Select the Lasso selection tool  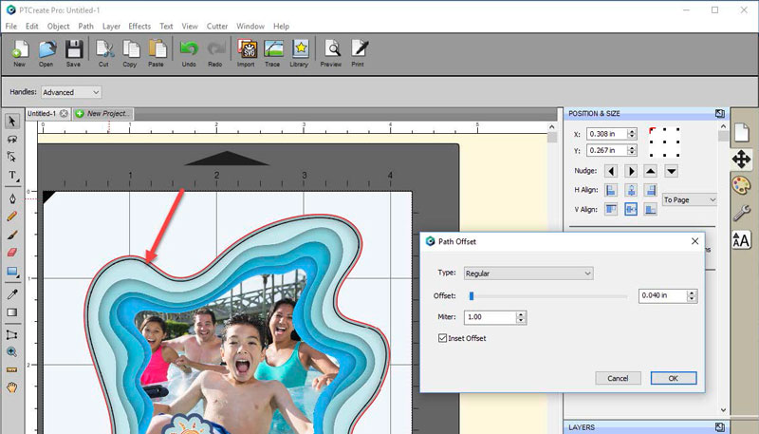coord(12,140)
